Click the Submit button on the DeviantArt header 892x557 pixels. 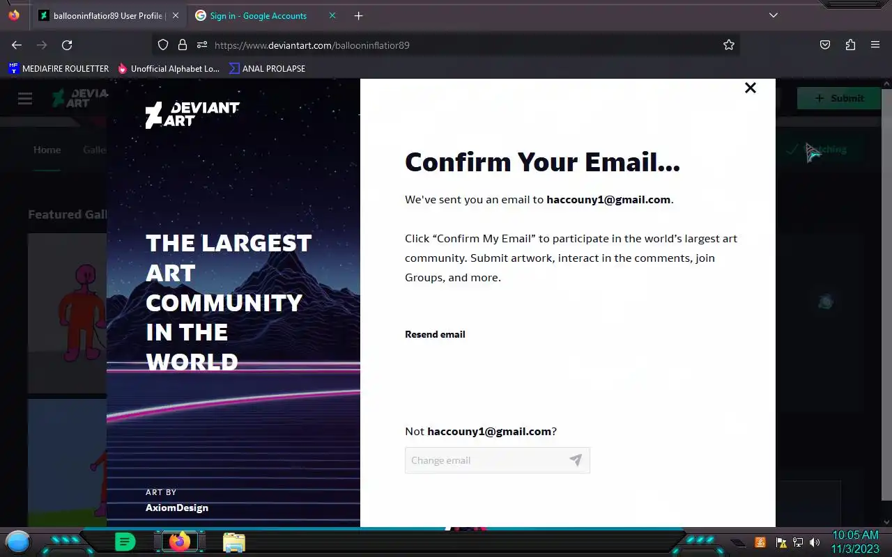pyautogui.click(x=840, y=98)
